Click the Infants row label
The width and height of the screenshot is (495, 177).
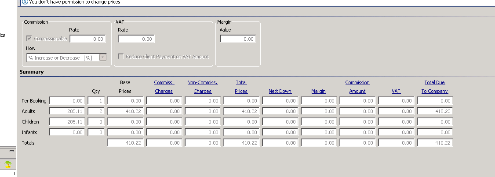29,132
